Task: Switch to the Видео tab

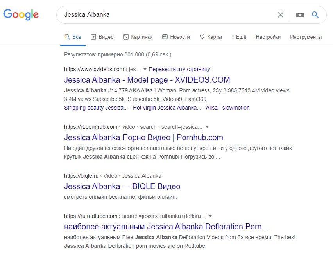Action: [x=102, y=37]
